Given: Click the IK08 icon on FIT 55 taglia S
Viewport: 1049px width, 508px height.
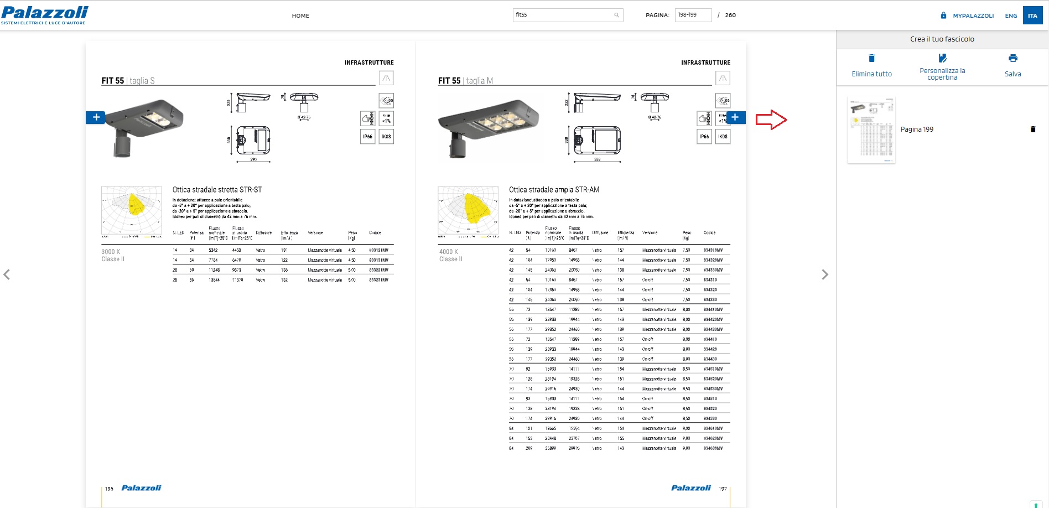Looking at the screenshot, I should 386,137.
